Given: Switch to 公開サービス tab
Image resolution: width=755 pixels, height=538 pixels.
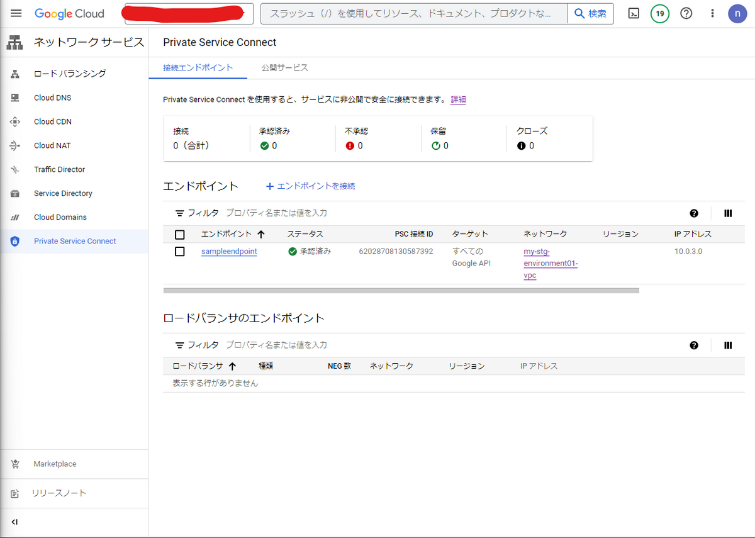Looking at the screenshot, I should (x=285, y=68).
